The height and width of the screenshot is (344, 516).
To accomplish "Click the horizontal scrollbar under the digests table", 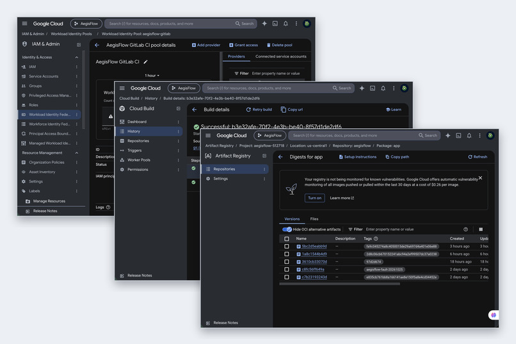I will click(339, 284).
